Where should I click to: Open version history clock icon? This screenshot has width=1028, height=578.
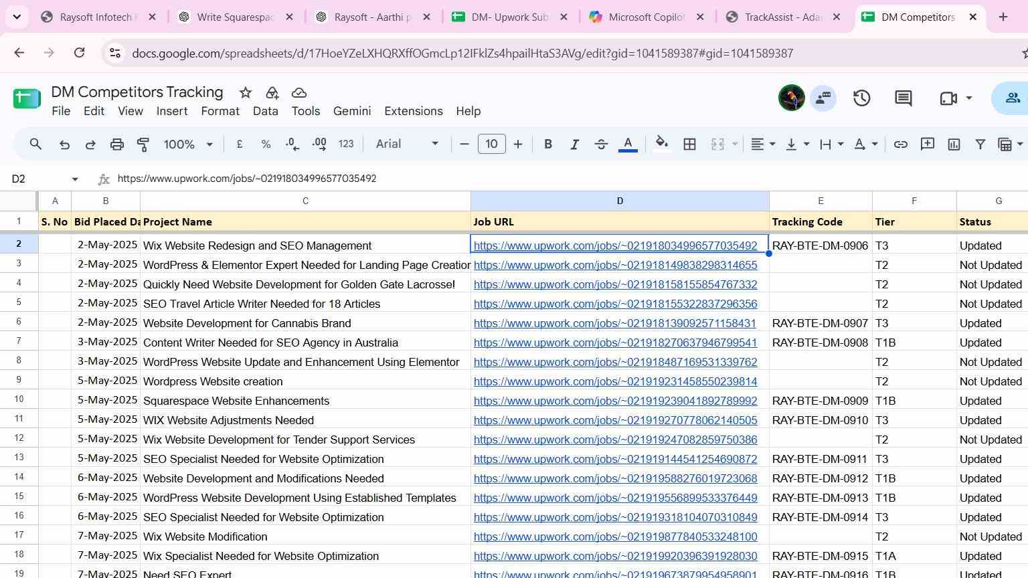pyautogui.click(x=861, y=98)
